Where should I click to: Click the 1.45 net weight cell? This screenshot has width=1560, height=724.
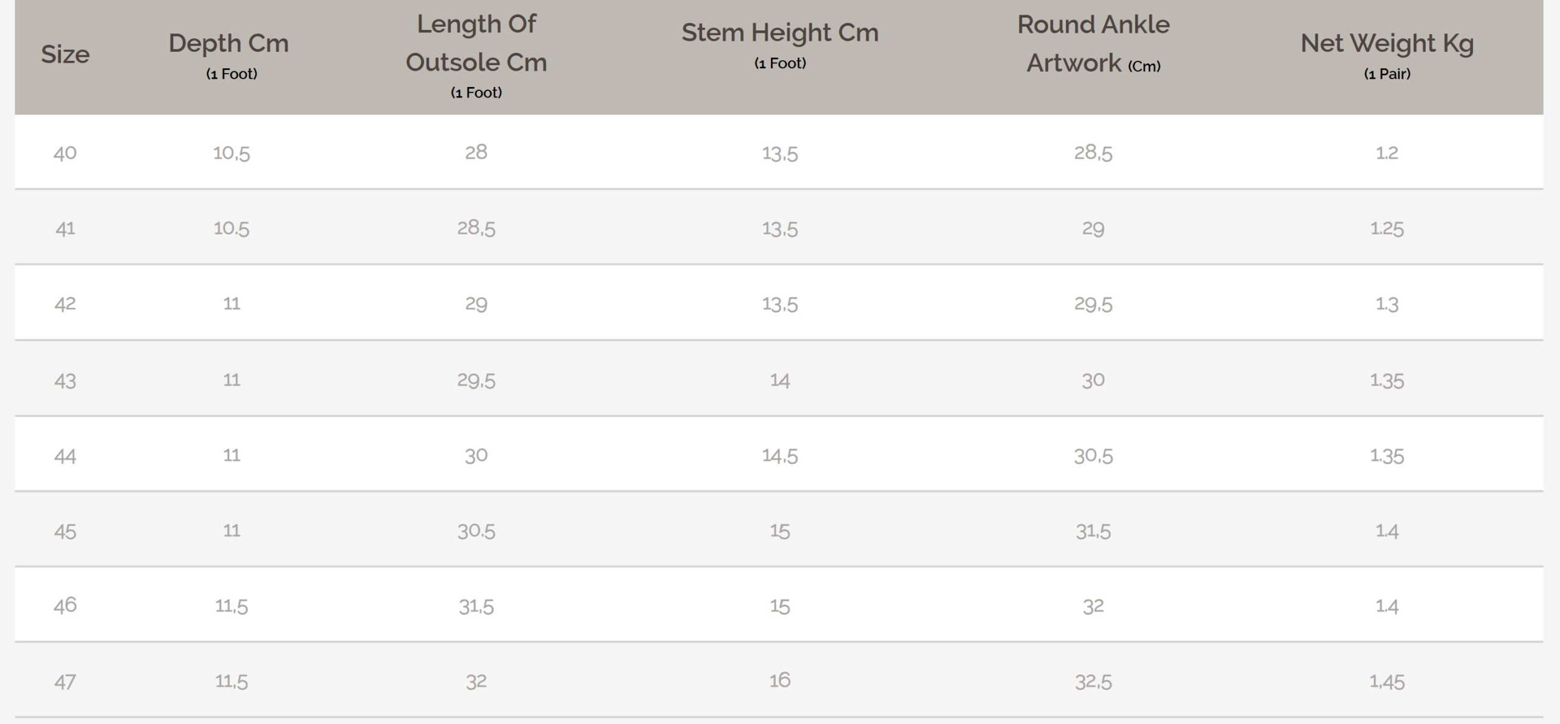pyautogui.click(x=1386, y=681)
